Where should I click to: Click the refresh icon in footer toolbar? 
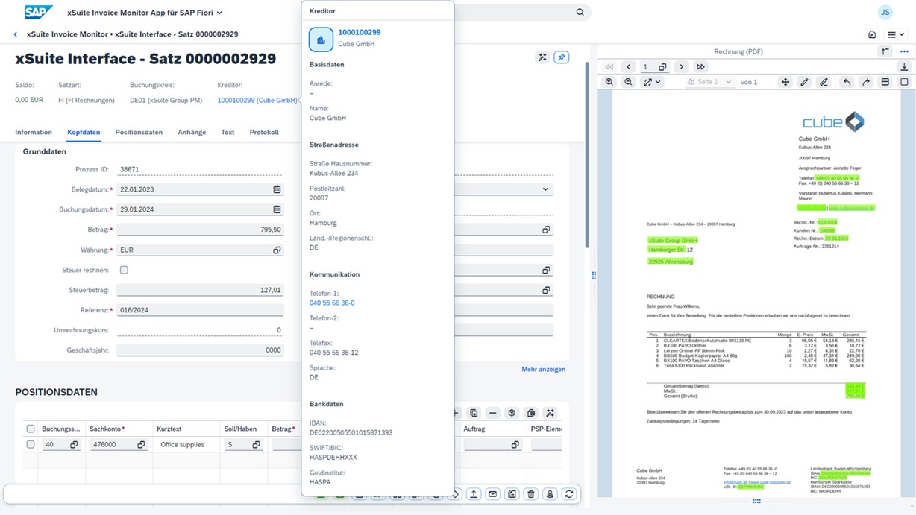click(569, 494)
